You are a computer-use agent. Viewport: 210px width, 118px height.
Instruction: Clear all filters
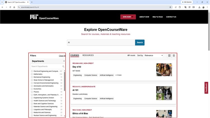click(x=62, y=56)
